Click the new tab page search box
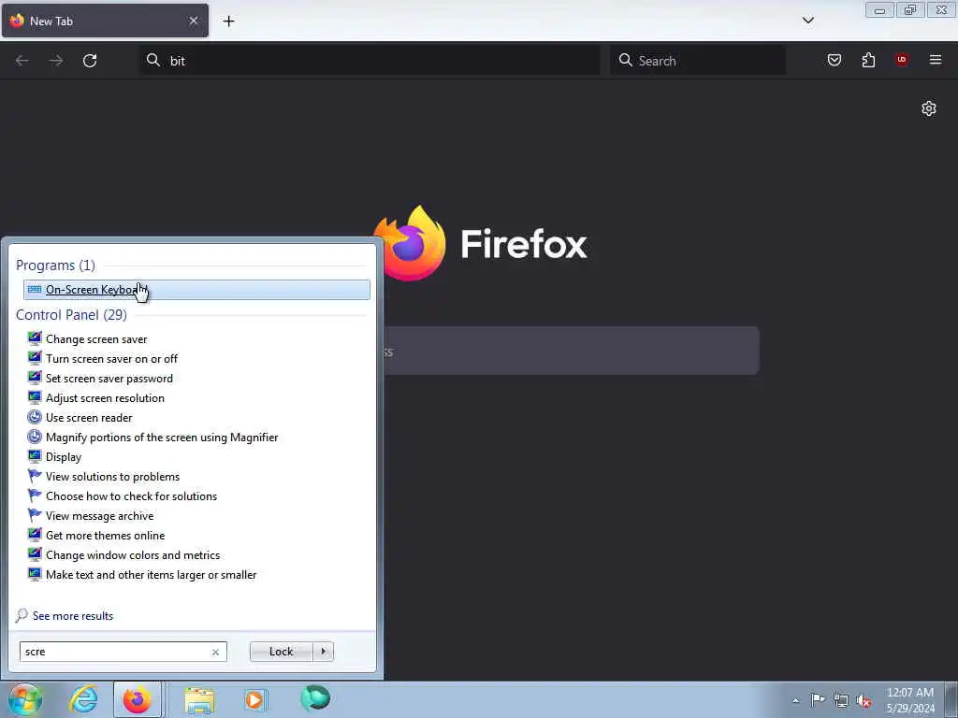 tap(572, 352)
